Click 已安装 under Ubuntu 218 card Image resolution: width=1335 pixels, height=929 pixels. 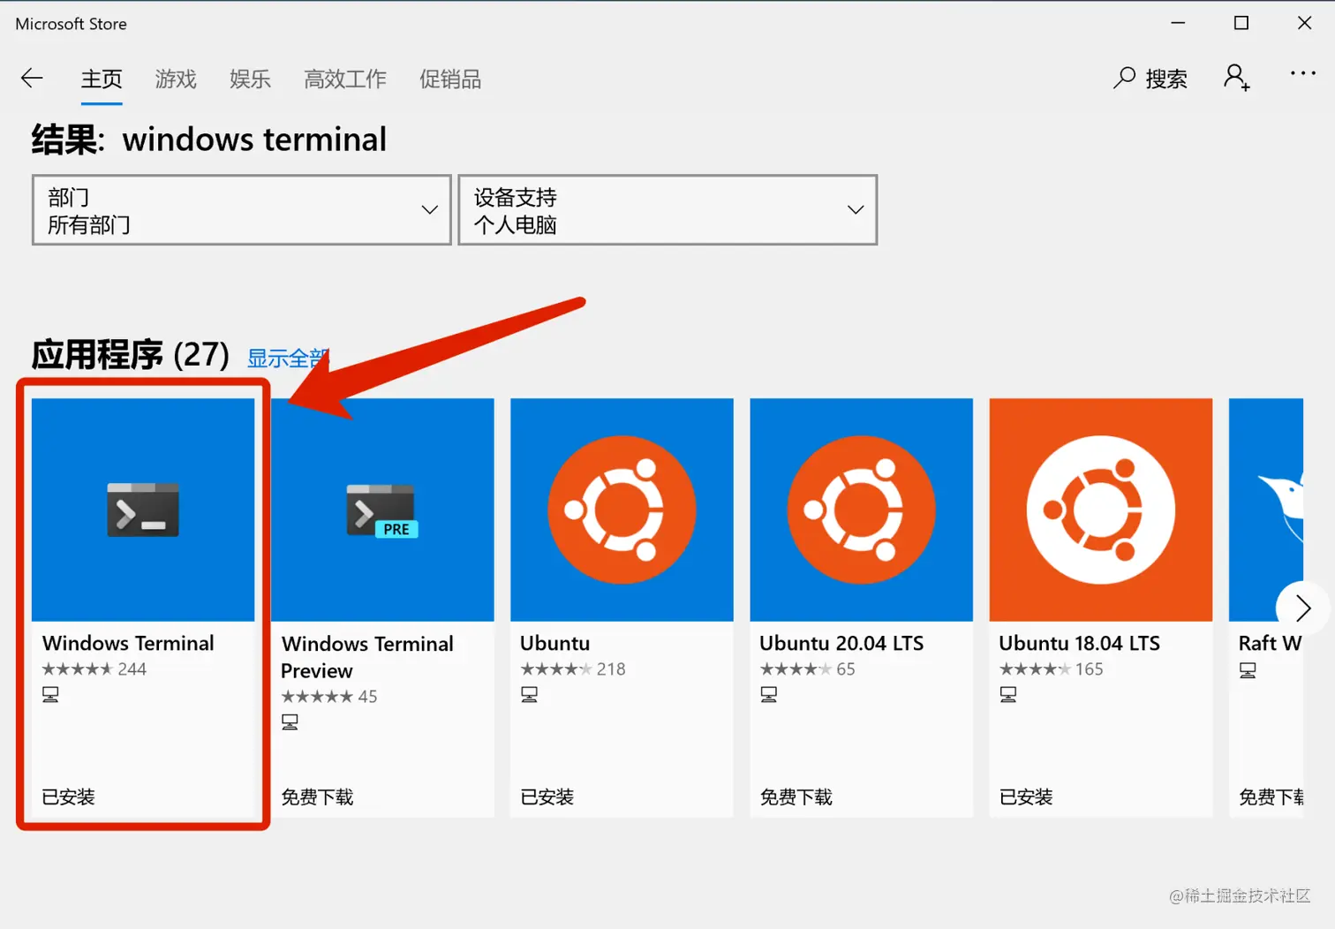(547, 797)
